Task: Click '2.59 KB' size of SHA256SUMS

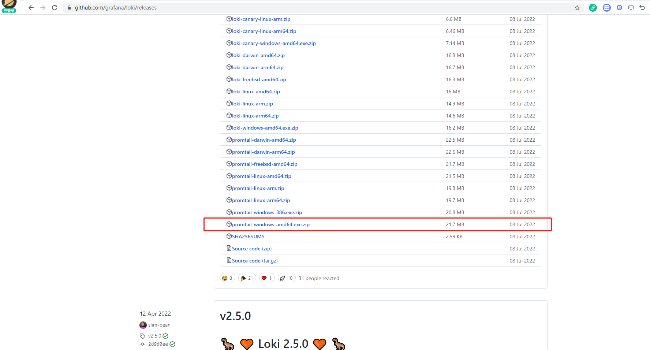Action: 454,237
